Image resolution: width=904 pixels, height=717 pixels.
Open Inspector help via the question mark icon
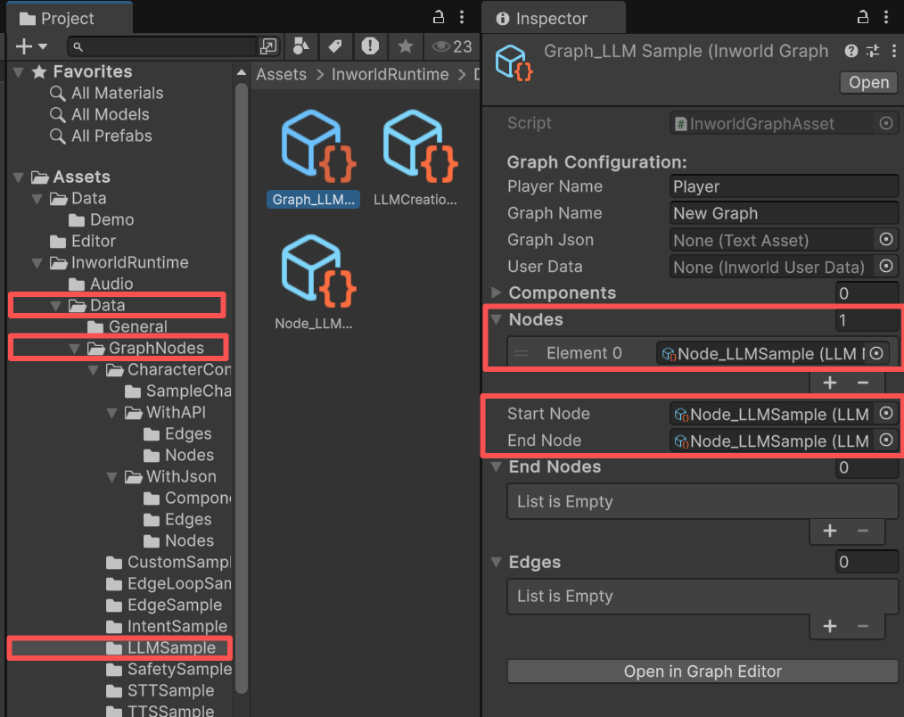tap(851, 51)
